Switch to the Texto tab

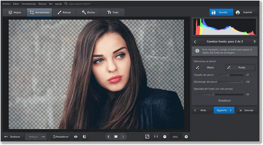coord(113,12)
